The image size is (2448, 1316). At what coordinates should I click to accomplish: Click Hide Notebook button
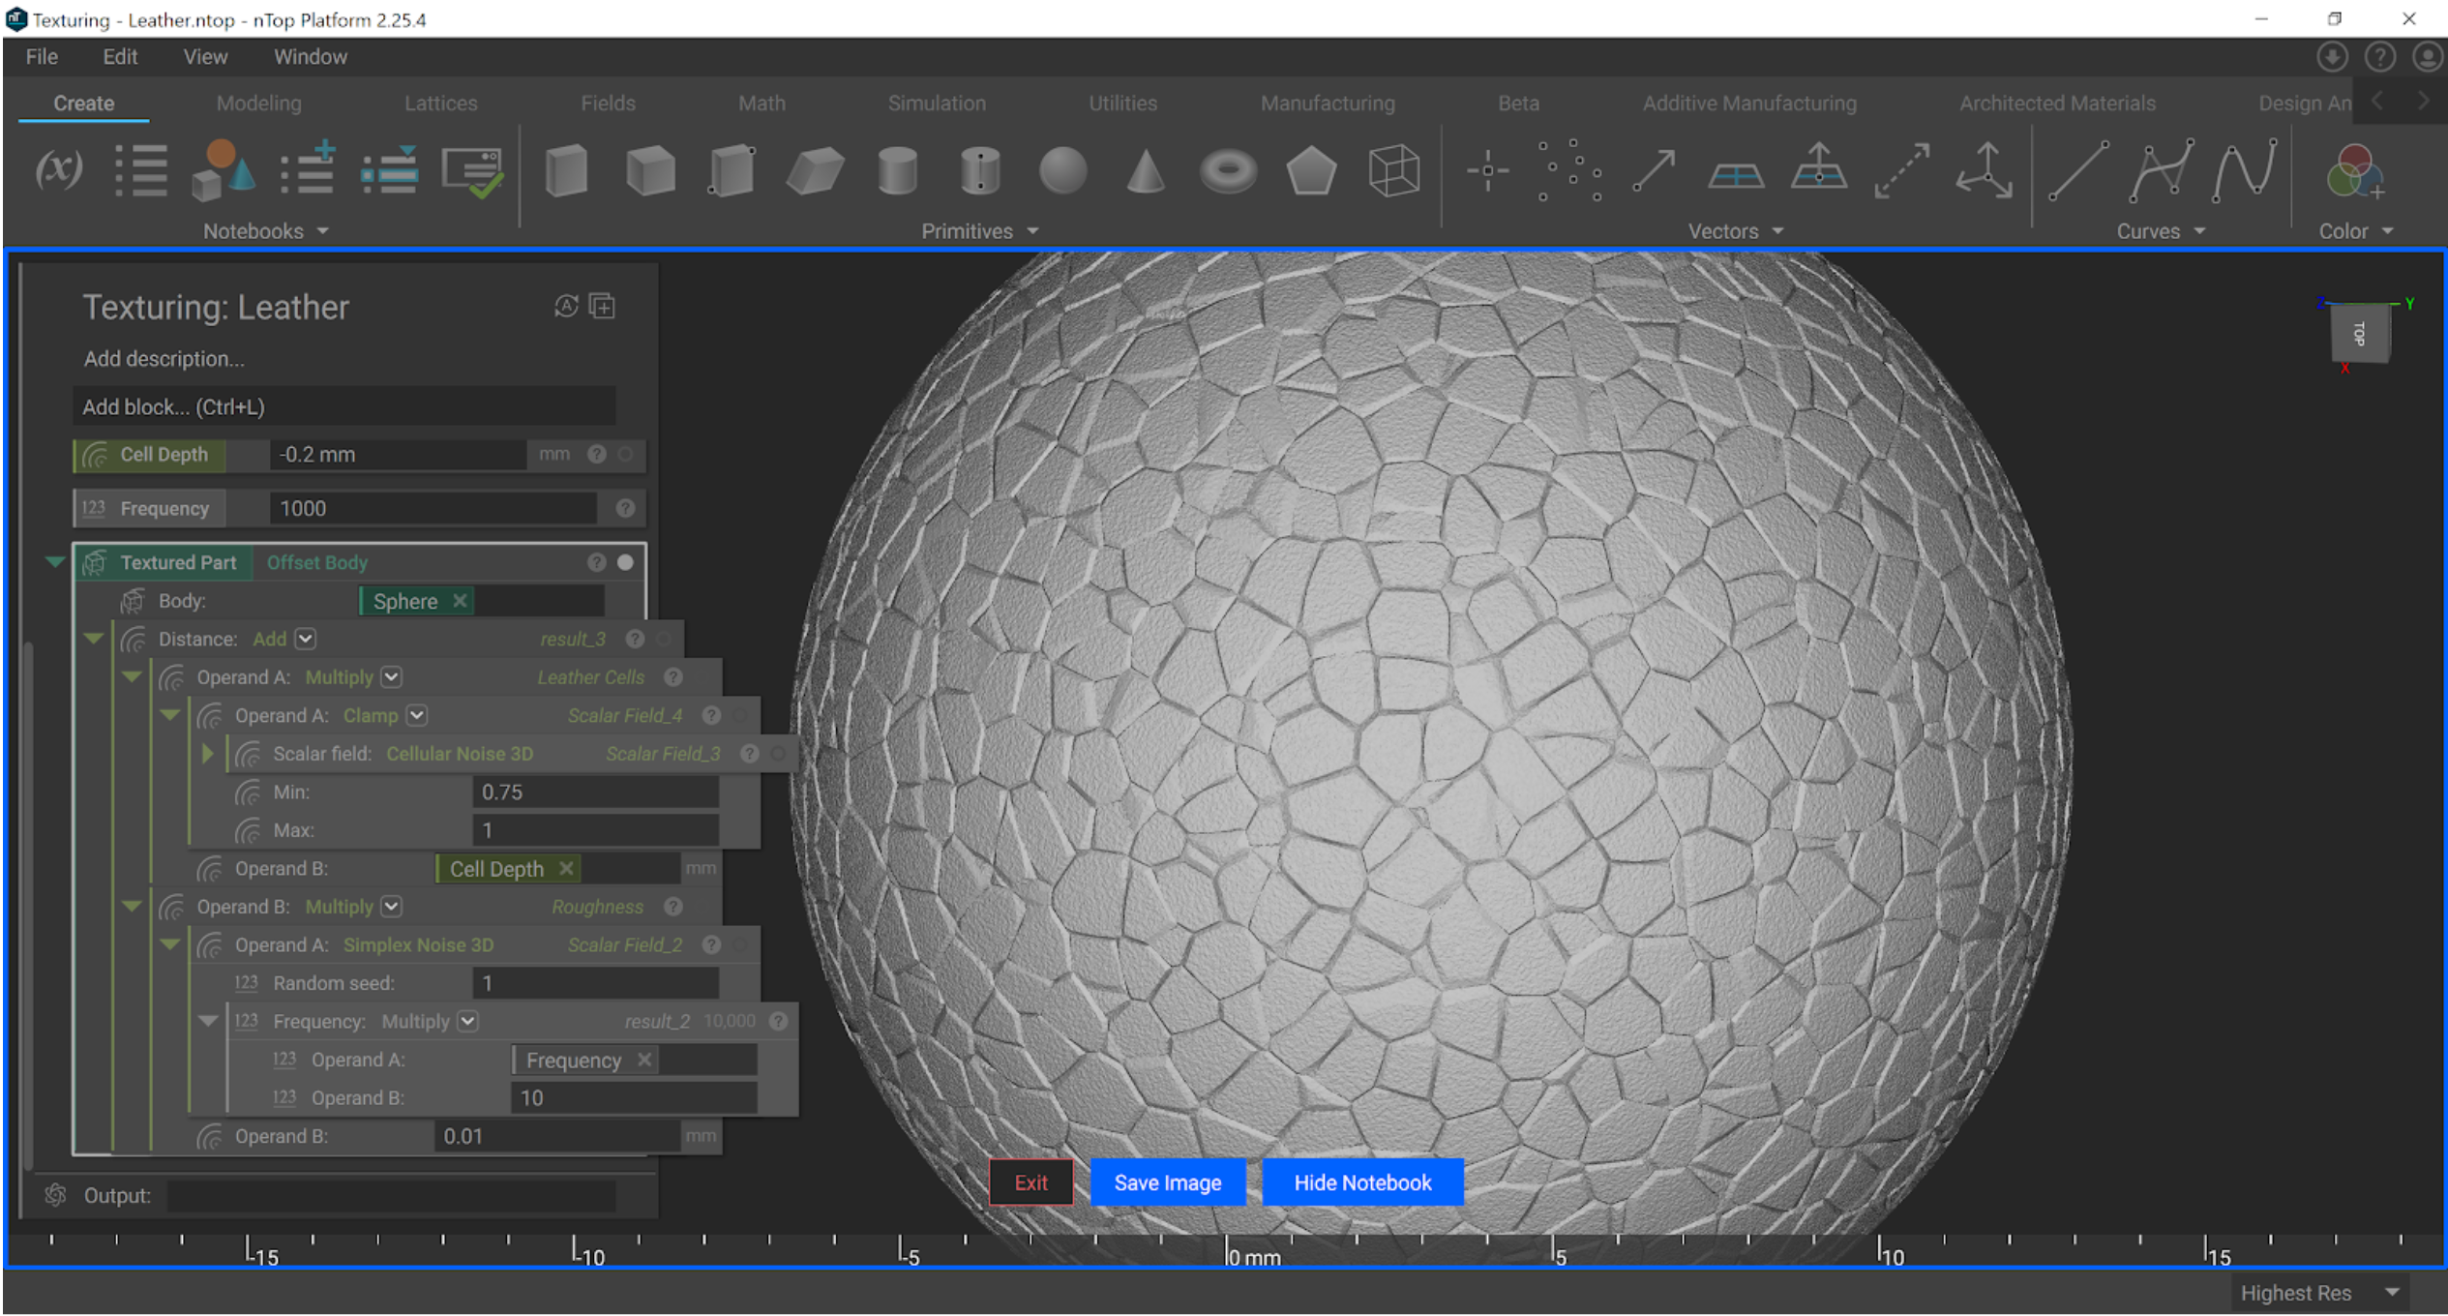click(x=1362, y=1182)
